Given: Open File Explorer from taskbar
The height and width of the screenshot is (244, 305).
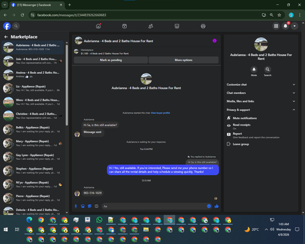Looking at the screenshot, I should (146, 229).
